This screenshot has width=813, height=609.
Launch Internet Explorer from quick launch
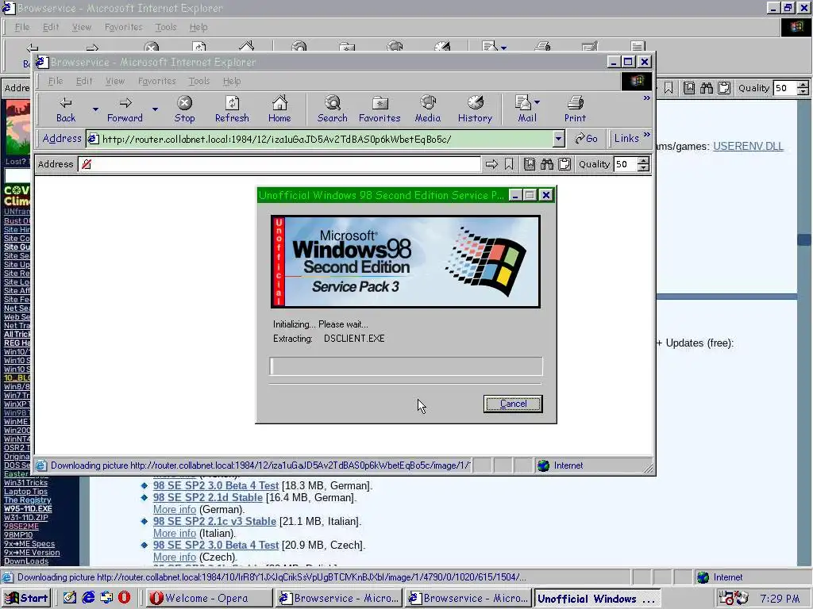pos(89,598)
